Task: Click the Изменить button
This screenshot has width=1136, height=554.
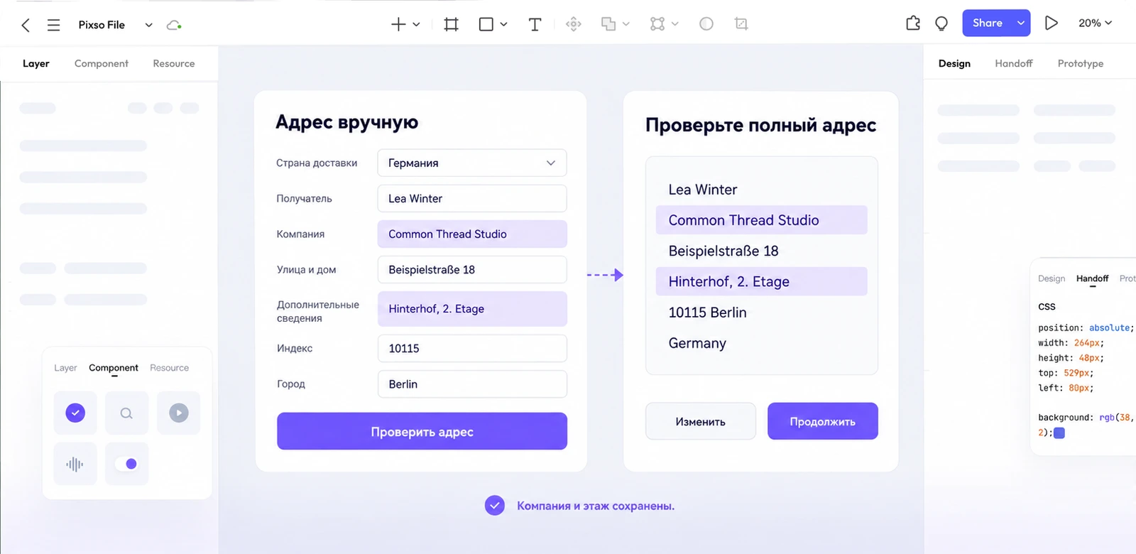Action: point(701,421)
